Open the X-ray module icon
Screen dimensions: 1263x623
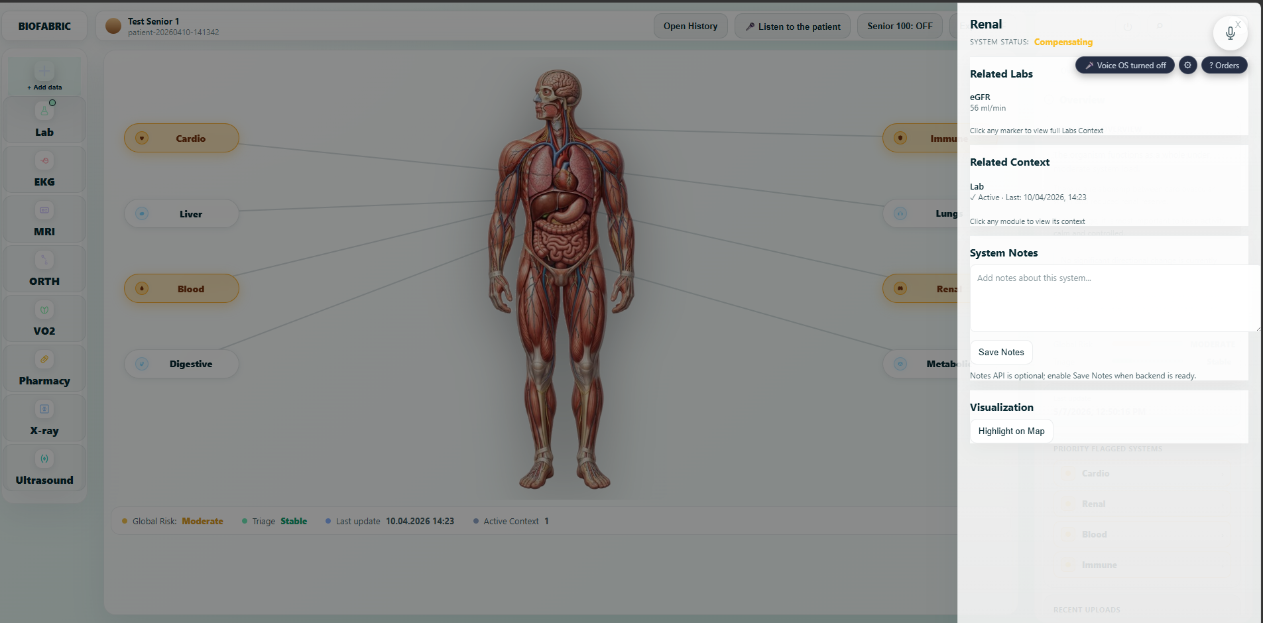click(44, 409)
